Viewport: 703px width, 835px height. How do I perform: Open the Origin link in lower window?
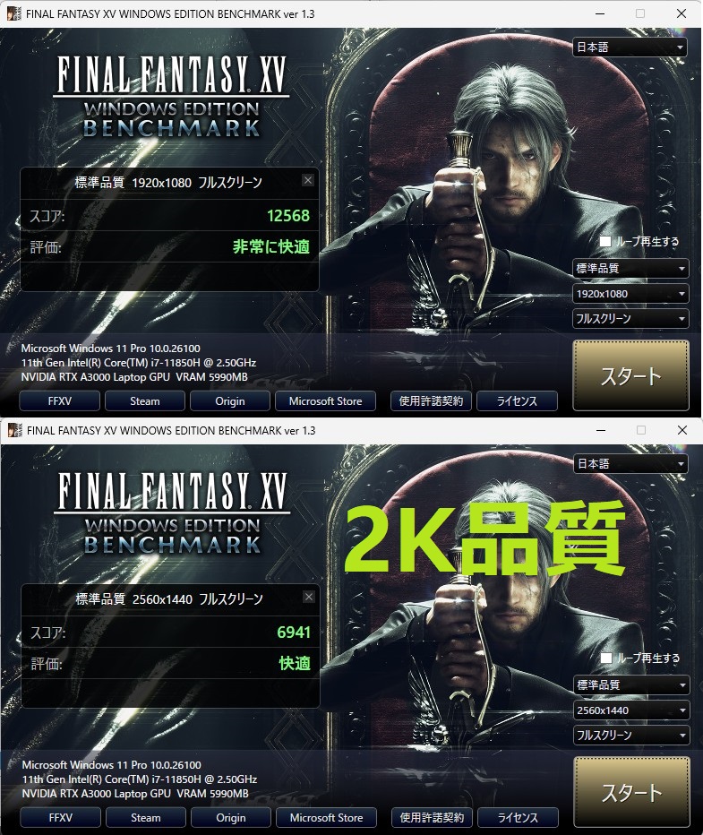click(x=231, y=818)
